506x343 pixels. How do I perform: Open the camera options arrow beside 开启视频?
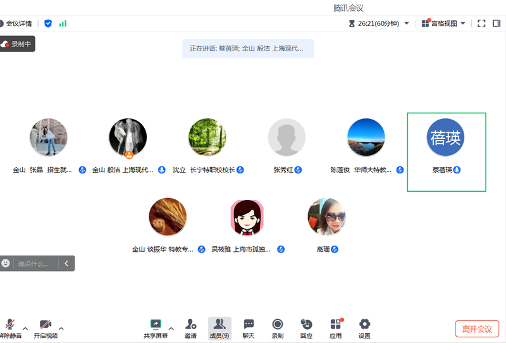pyautogui.click(x=61, y=328)
